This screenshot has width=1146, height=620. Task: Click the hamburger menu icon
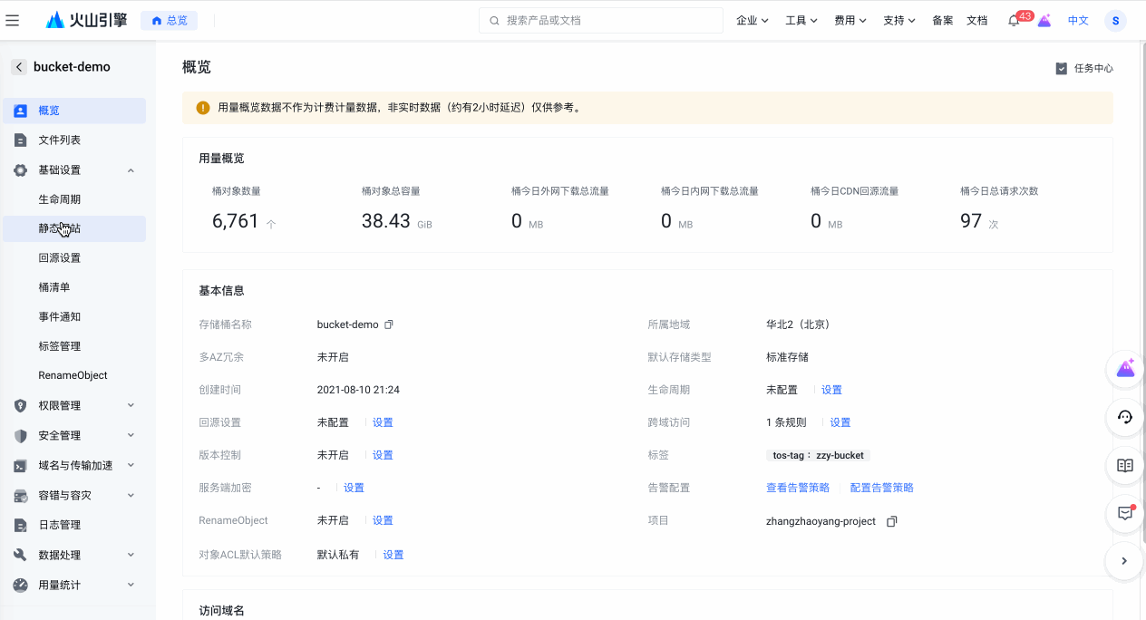[x=13, y=20]
